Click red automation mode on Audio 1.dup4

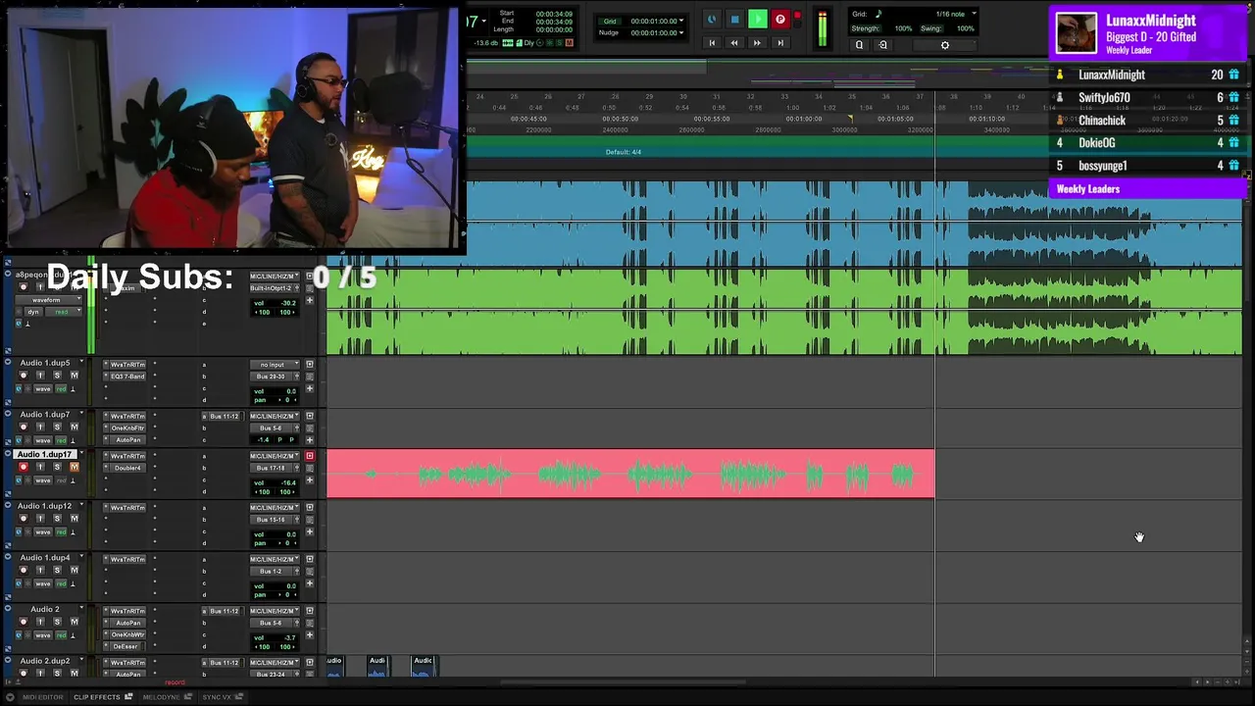tap(61, 584)
